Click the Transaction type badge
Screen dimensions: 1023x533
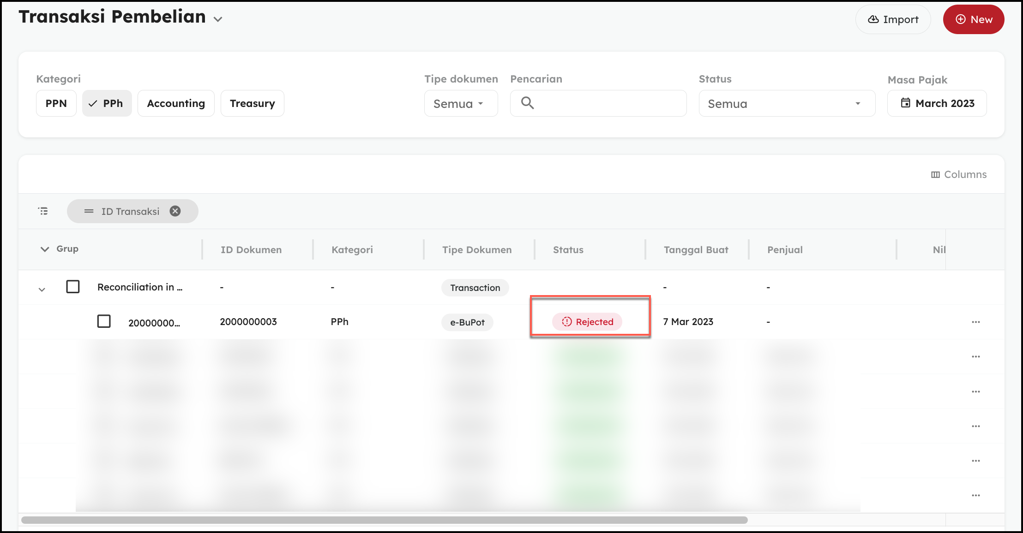(x=475, y=288)
